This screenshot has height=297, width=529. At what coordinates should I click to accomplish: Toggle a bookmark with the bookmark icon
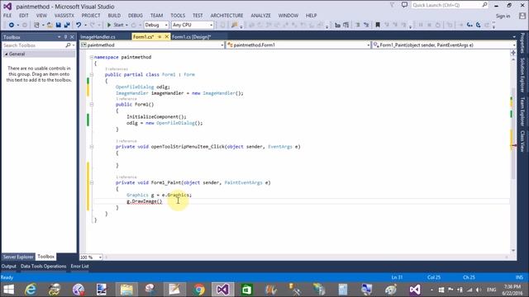(x=378, y=25)
